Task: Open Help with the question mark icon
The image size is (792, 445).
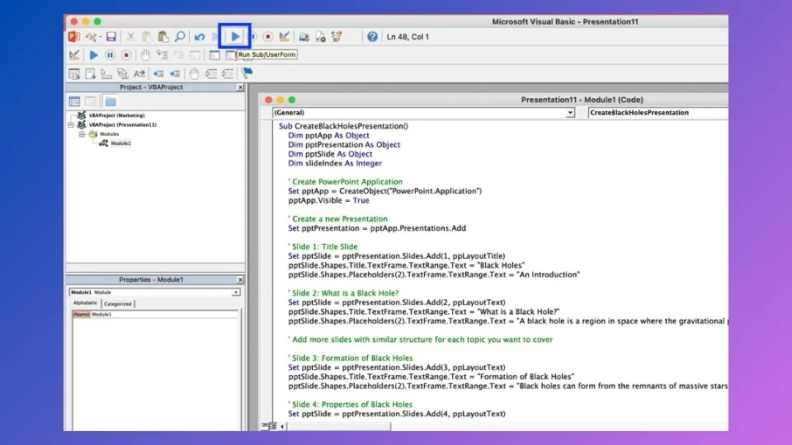Action: tap(372, 37)
